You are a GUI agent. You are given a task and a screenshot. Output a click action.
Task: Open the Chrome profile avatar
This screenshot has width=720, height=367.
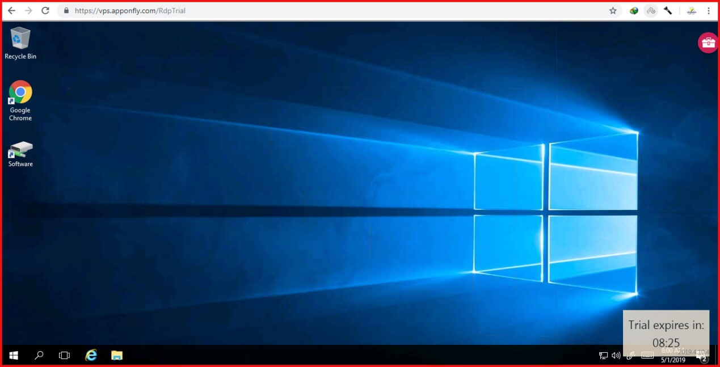coord(691,11)
